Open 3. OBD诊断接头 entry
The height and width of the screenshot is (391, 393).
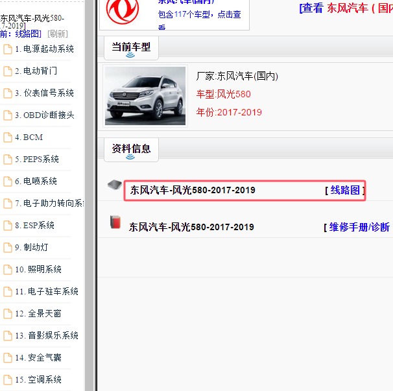click(45, 115)
